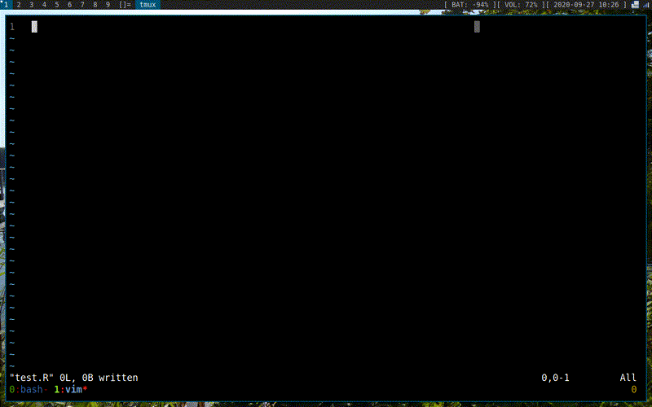The width and height of the screenshot is (652, 407).
Task: Click the 2020-09-27 10:26 date clock
Action: click(x=586, y=5)
